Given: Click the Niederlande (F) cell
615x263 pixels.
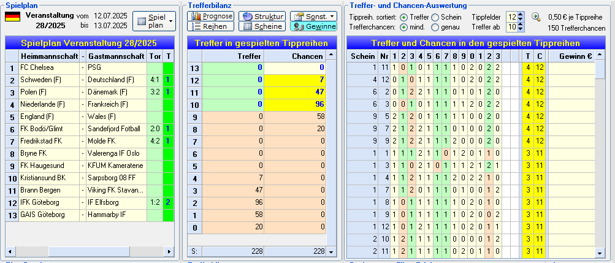Looking at the screenshot, I should click(49, 105).
